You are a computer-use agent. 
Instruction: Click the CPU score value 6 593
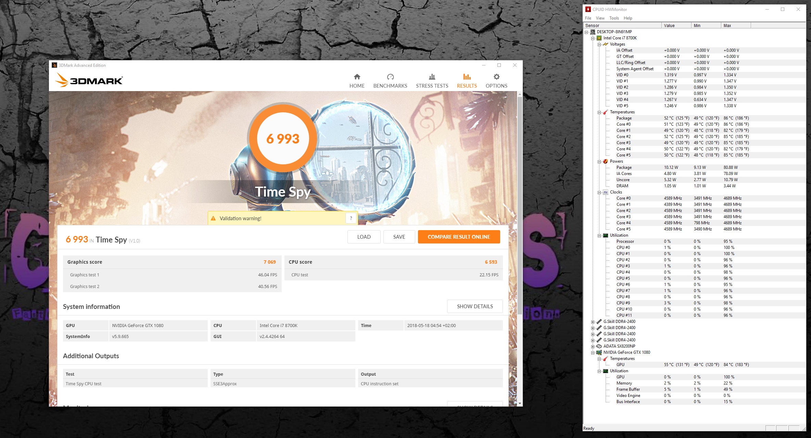click(491, 262)
